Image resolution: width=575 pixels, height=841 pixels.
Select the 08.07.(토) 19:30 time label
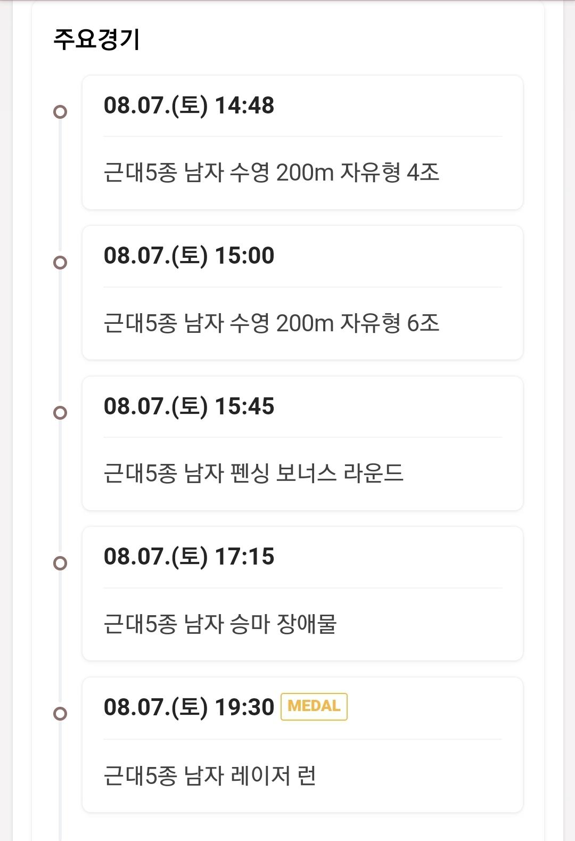click(x=189, y=707)
